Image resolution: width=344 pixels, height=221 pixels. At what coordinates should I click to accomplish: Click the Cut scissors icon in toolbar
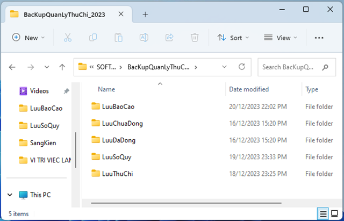[x=68, y=38]
